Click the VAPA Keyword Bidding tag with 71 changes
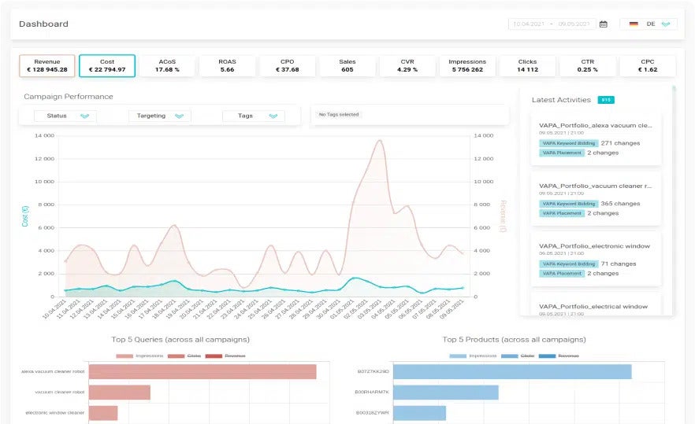Viewport: 695px width, 424px height. (568, 264)
